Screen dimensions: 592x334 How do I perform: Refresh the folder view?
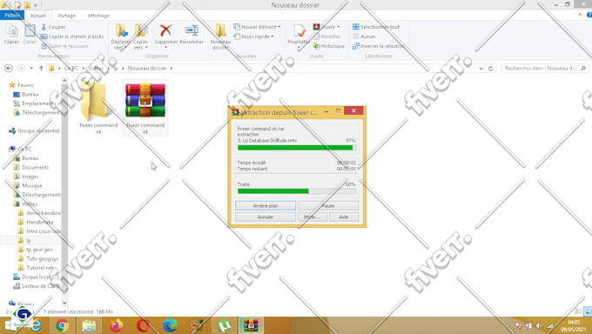point(490,69)
